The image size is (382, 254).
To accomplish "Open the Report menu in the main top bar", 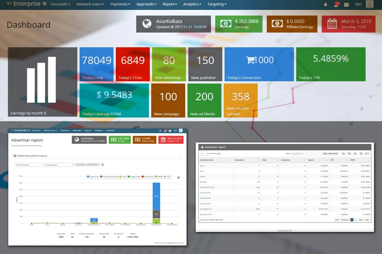I will coord(170,4).
